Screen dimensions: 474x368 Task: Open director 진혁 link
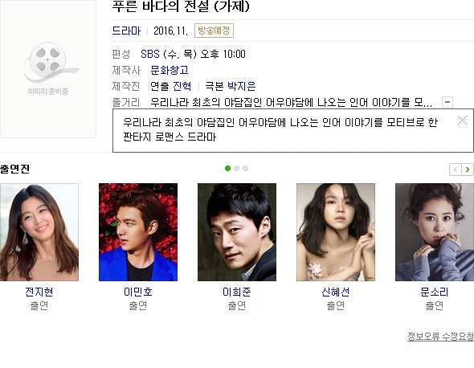pos(182,86)
